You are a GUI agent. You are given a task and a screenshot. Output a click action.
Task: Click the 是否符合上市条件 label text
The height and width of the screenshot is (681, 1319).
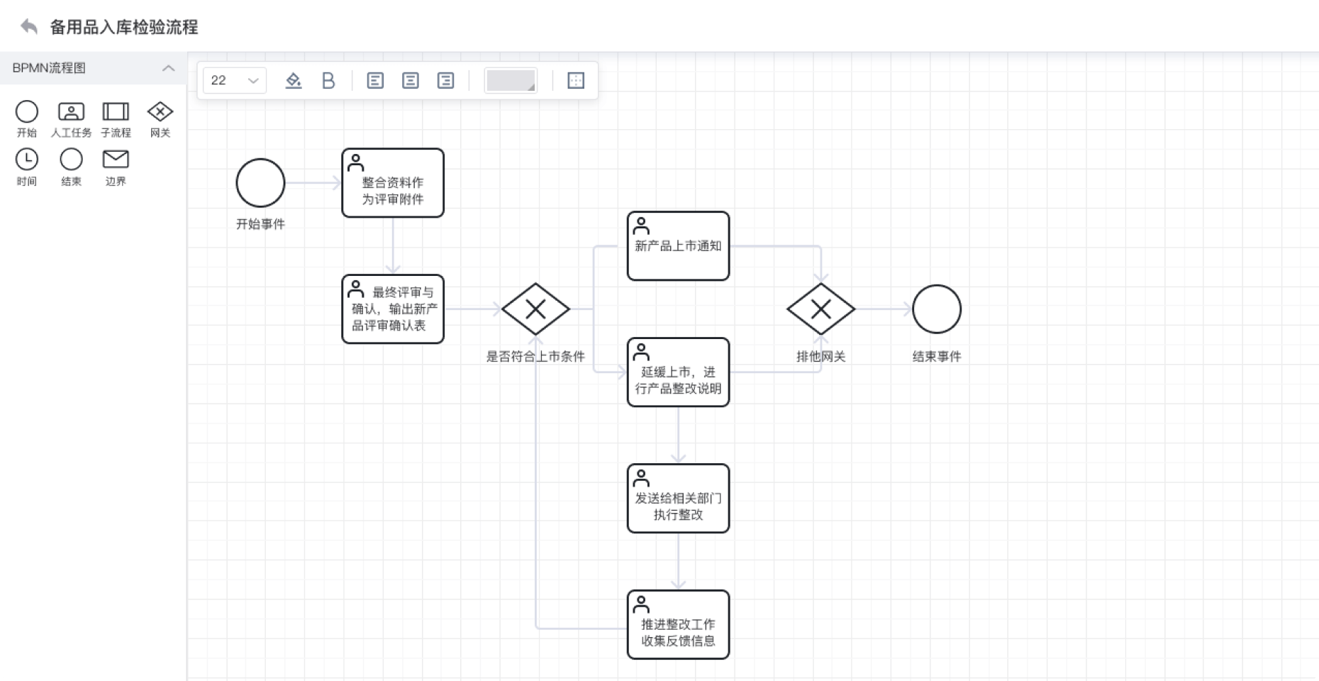point(535,357)
